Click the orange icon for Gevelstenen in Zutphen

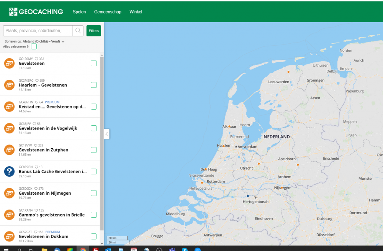click(9, 150)
